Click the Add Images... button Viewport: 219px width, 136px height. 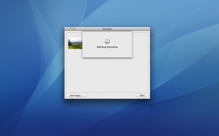coord(76,95)
